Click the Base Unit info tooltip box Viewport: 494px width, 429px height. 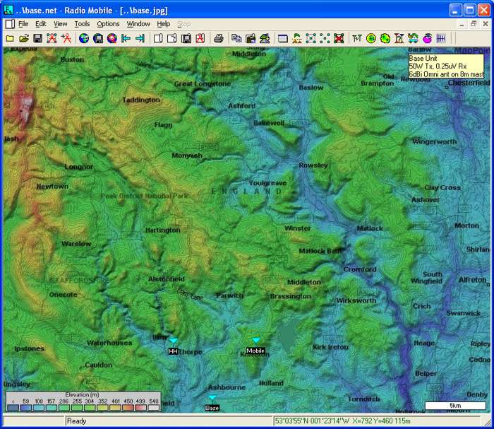coord(445,66)
